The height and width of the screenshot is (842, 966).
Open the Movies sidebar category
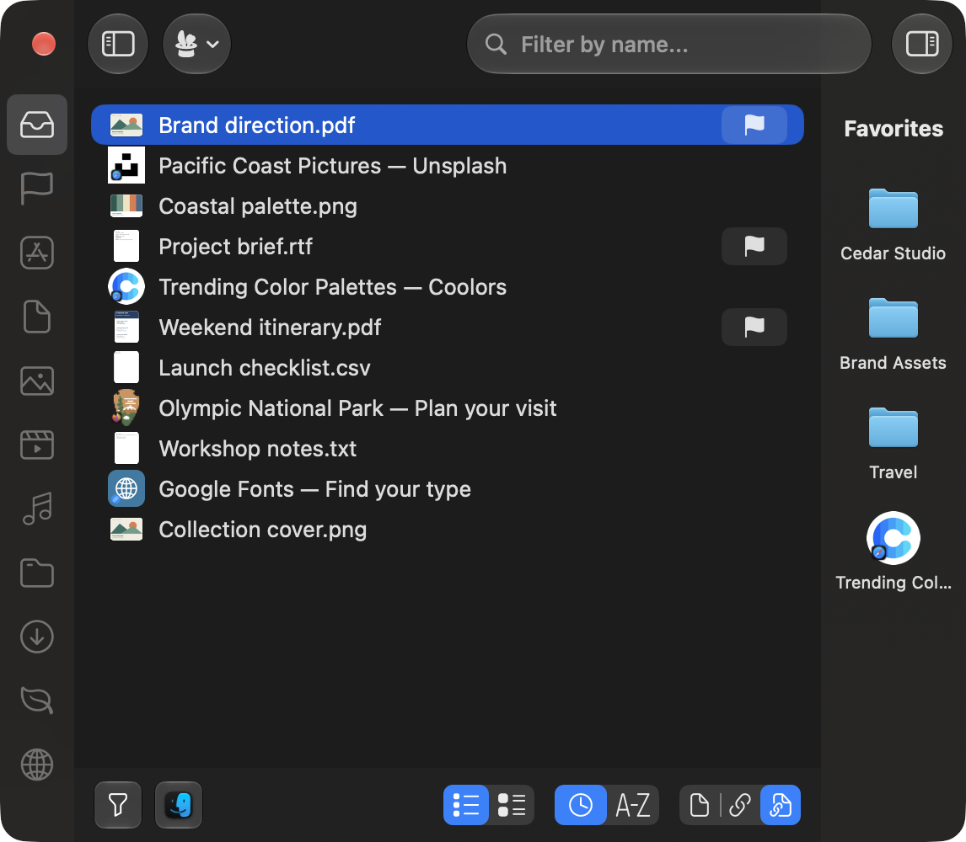click(x=37, y=445)
